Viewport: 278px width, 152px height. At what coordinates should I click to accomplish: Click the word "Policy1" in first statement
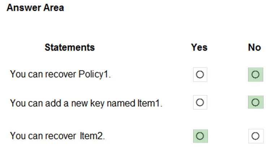pos(94,75)
